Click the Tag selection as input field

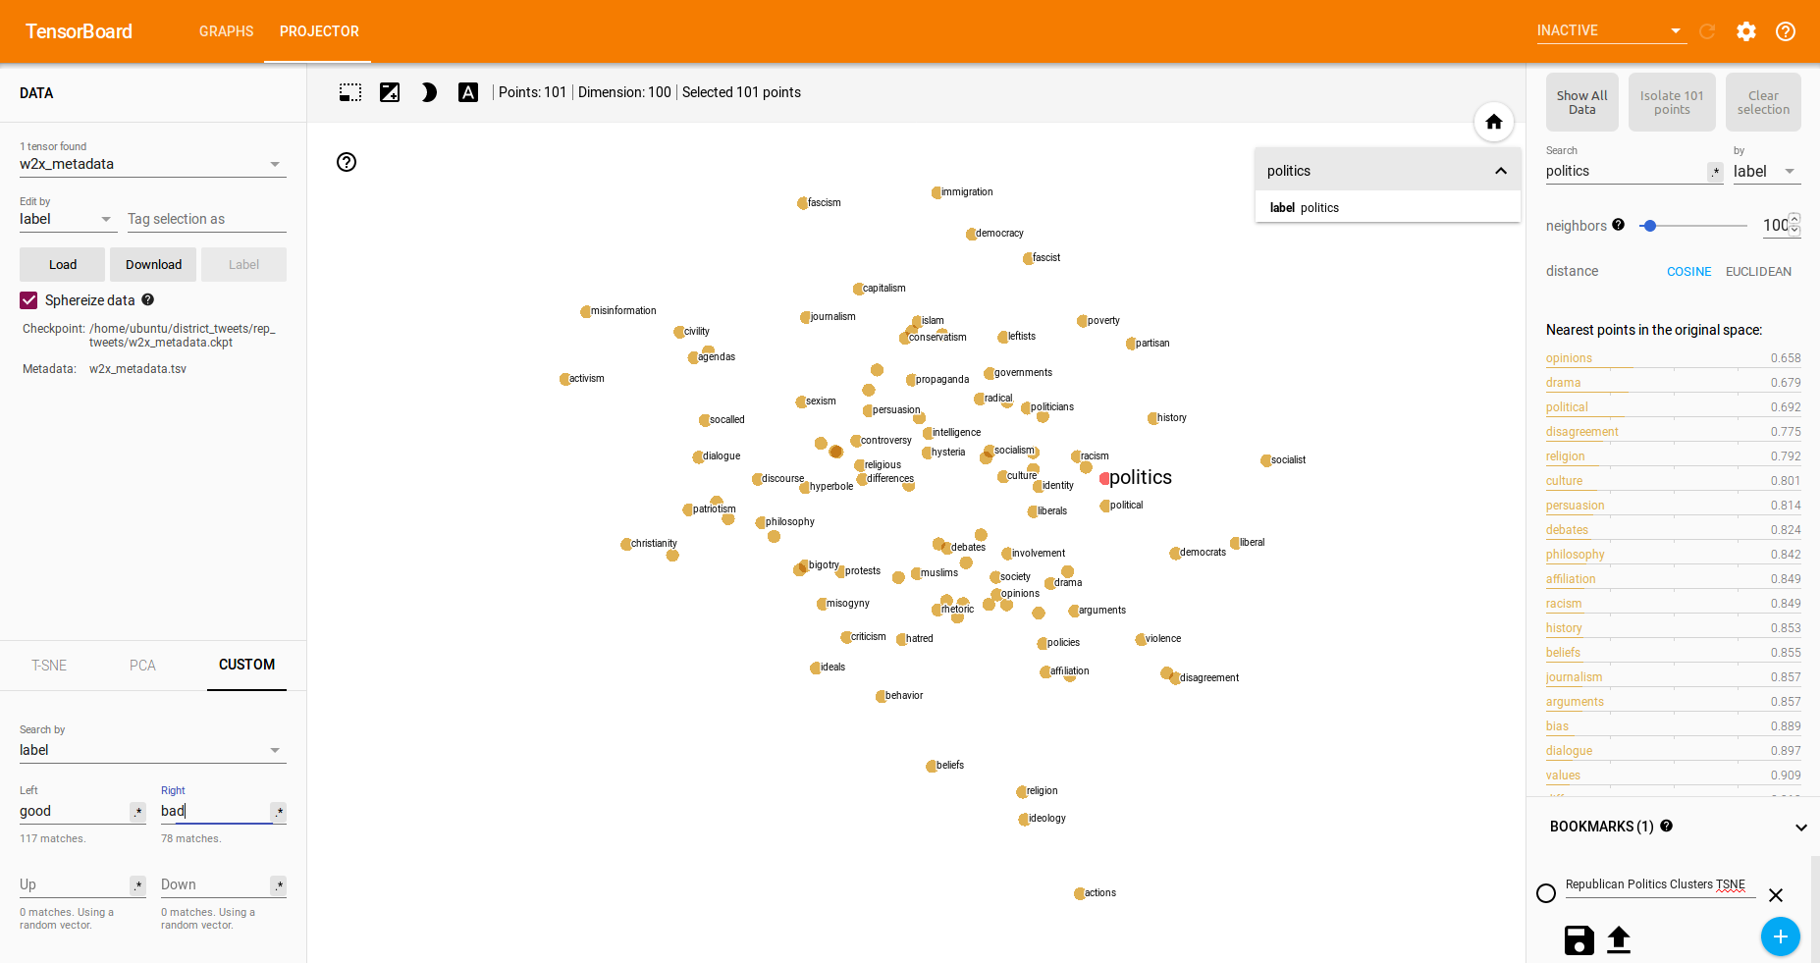[x=206, y=219]
